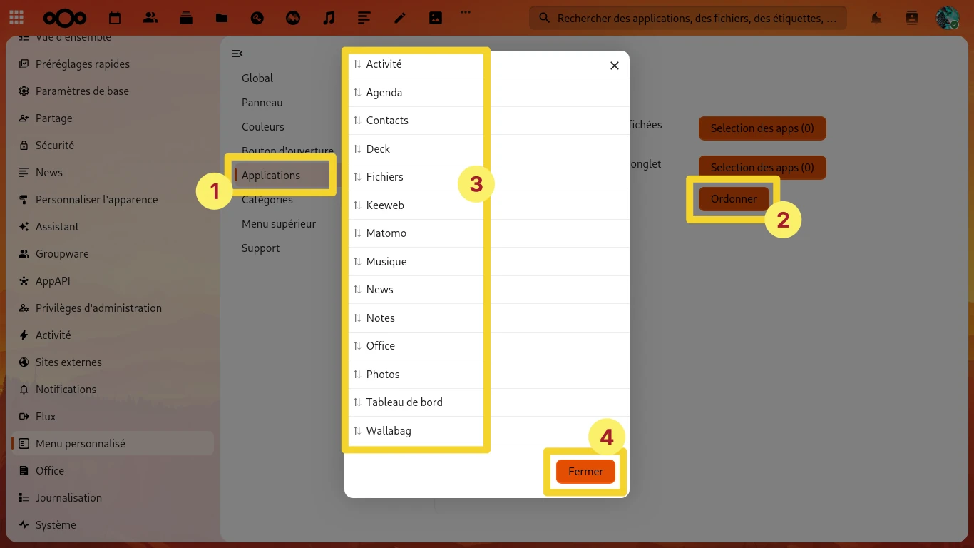Open the Support section
The width and height of the screenshot is (974, 548).
click(261, 248)
